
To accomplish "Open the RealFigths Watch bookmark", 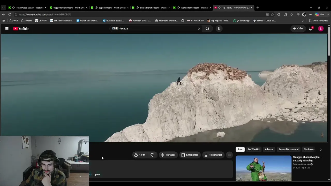I will point(166,21).
